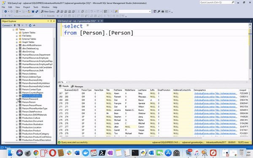Open Google Chrome from the dock
This screenshot has width=253, height=158.
click(36, 153)
